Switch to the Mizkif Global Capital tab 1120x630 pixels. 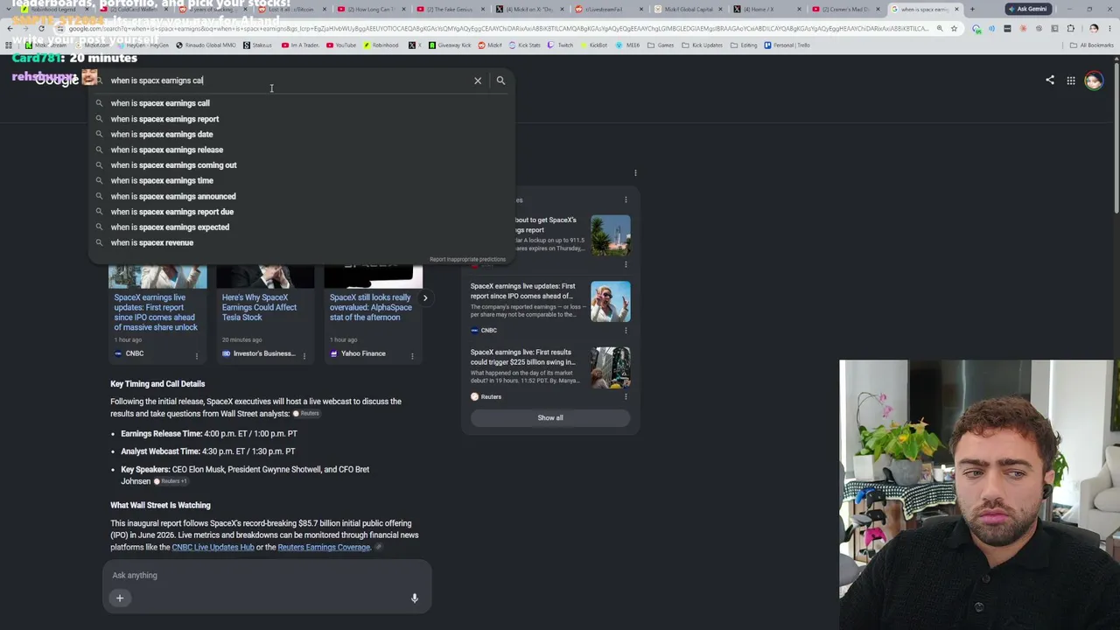point(685,10)
